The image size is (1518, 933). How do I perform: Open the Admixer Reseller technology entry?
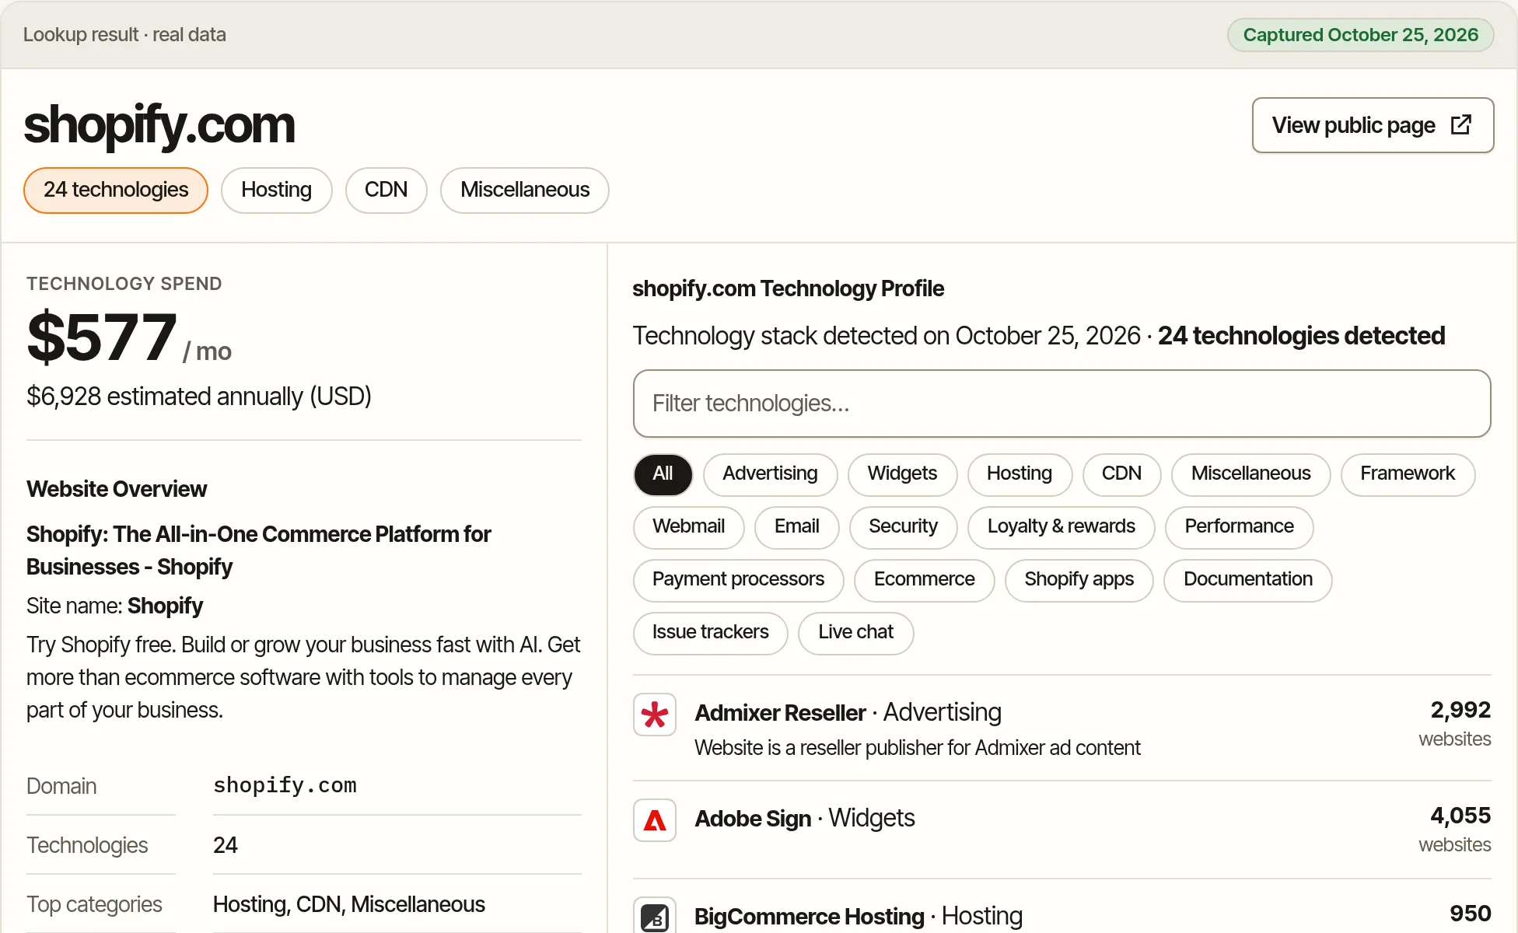[1062, 728]
